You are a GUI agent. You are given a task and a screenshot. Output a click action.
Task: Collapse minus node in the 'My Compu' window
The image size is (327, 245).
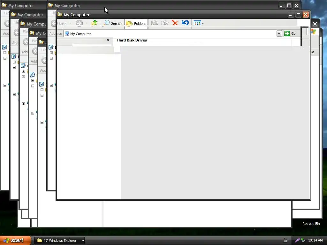point(23,77)
